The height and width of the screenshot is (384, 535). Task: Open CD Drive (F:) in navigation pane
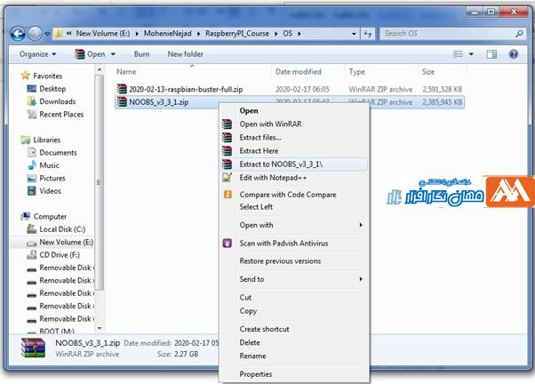tap(60, 255)
